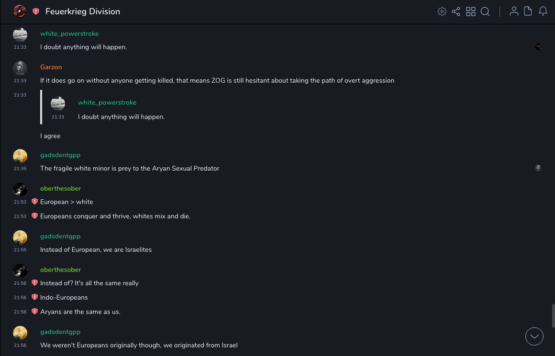Open the user profile icon
Image resolution: width=555 pixels, height=356 pixels.
[514, 11]
